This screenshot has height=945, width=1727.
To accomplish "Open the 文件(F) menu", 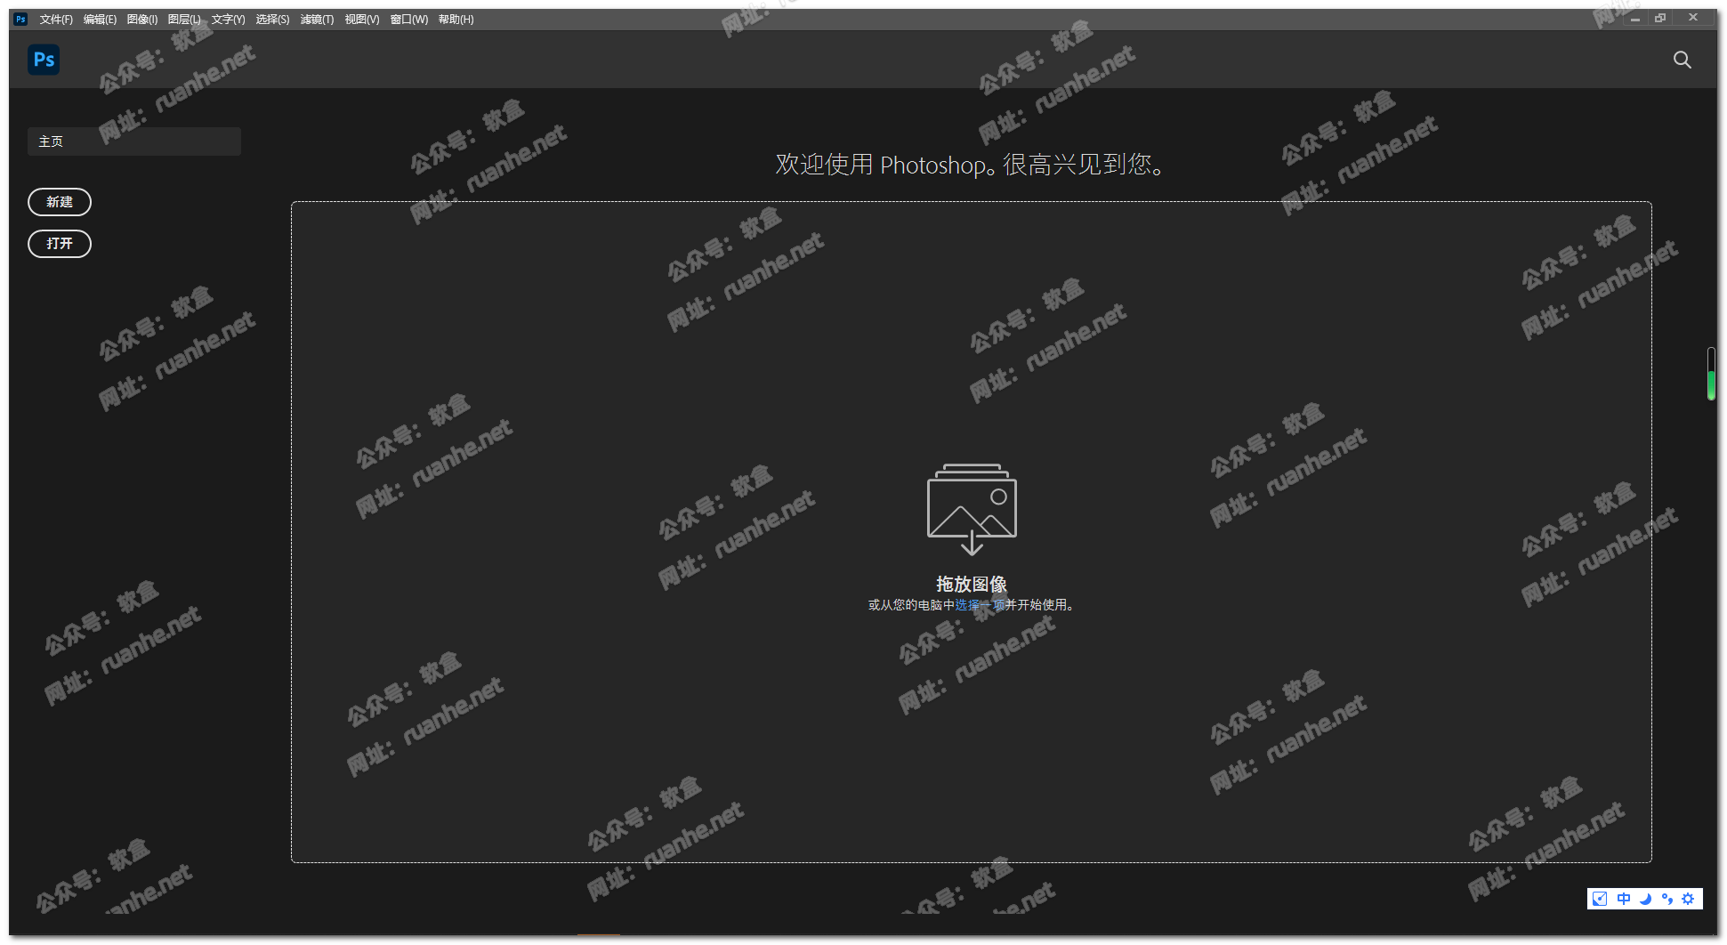I will click(x=56, y=20).
